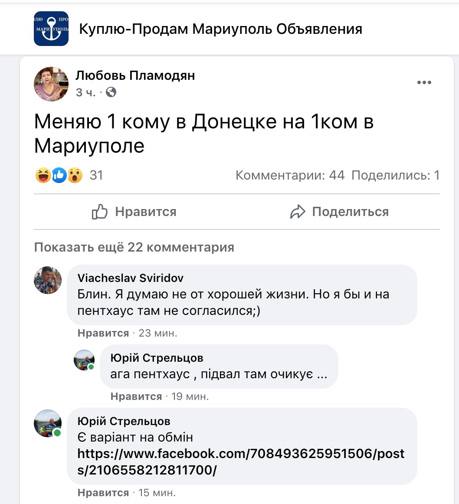Click the globe public privacy icon
Image resolution: width=459 pixels, height=504 pixels.
click(x=111, y=92)
